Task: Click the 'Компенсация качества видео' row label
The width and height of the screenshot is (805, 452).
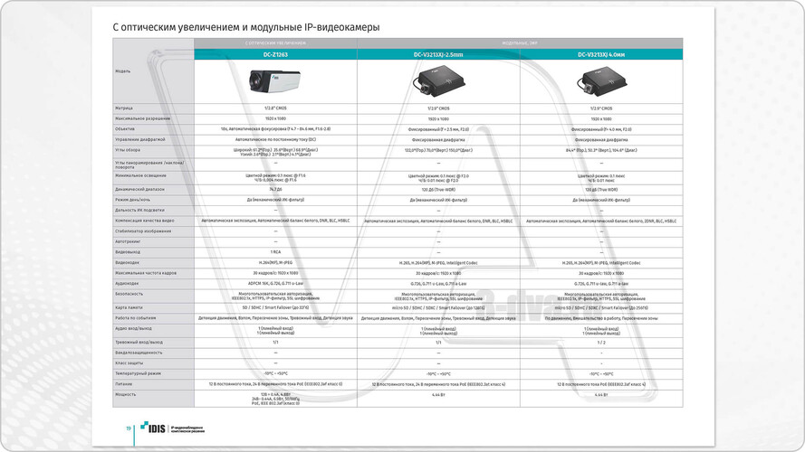Action: tap(145, 221)
